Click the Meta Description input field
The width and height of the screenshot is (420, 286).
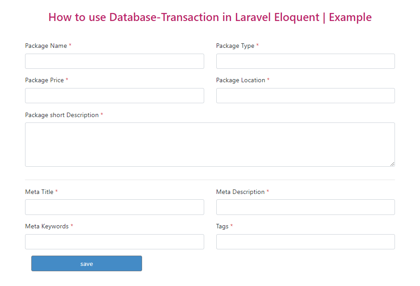305,207
